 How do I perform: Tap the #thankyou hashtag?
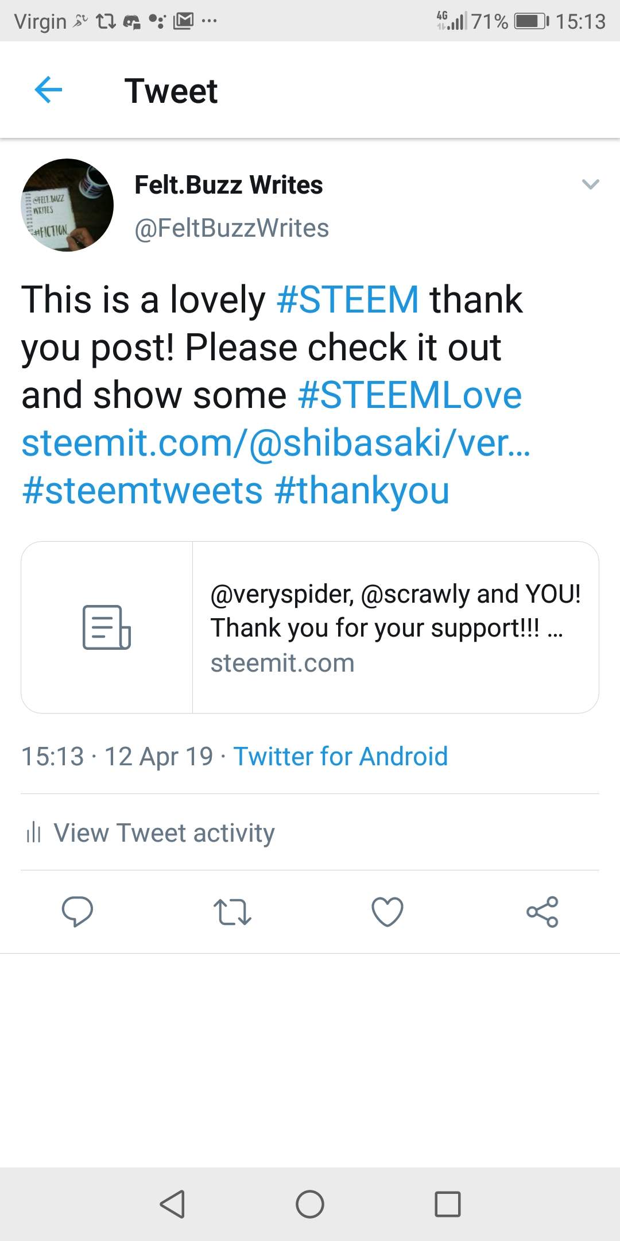pos(362,491)
